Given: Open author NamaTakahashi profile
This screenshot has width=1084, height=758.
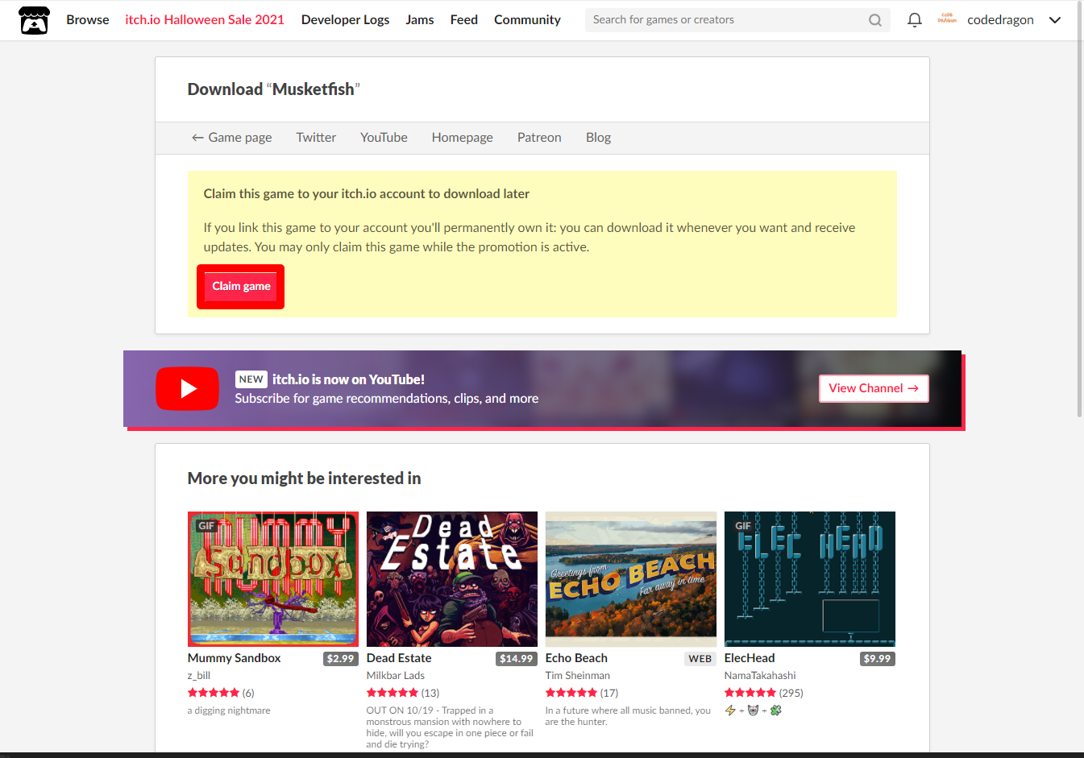Looking at the screenshot, I should point(760,676).
